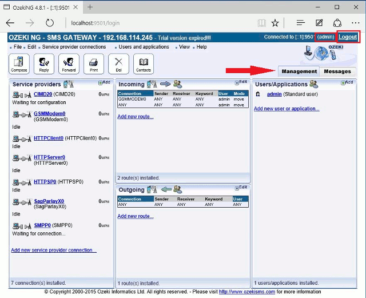Viewport: 366px width, 298px height.
Task: Click the Print toolbar icon
Action: 94,63
